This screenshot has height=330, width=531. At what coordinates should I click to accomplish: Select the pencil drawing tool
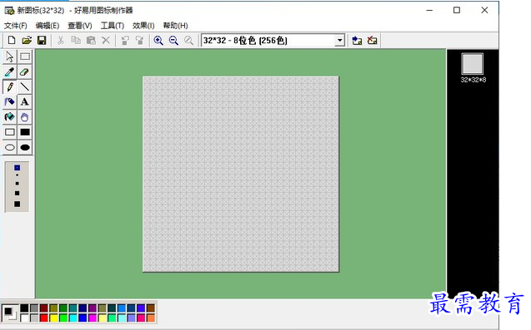click(x=9, y=86)
